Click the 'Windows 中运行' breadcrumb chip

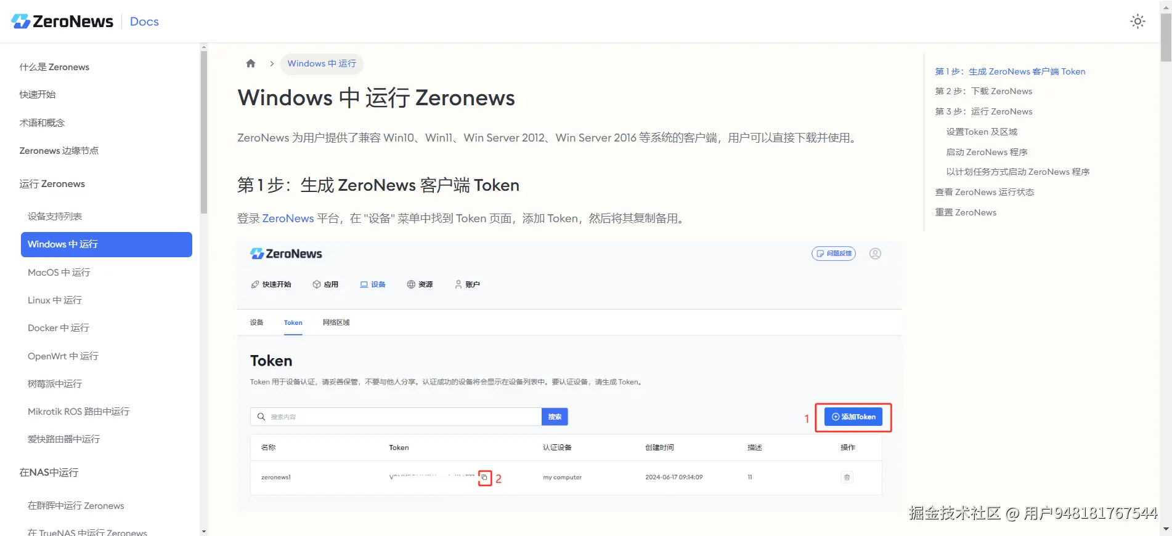[x=322, y=63]
